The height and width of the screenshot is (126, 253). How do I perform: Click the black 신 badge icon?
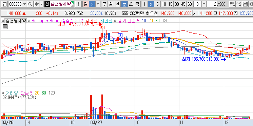click(47, 4)
